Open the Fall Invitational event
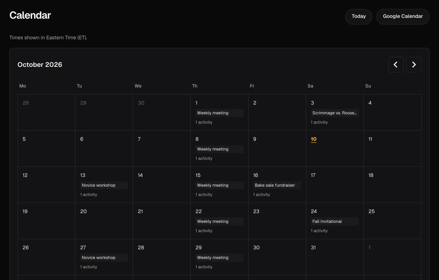The image size is (439, 280). click(x=334, y=221)
